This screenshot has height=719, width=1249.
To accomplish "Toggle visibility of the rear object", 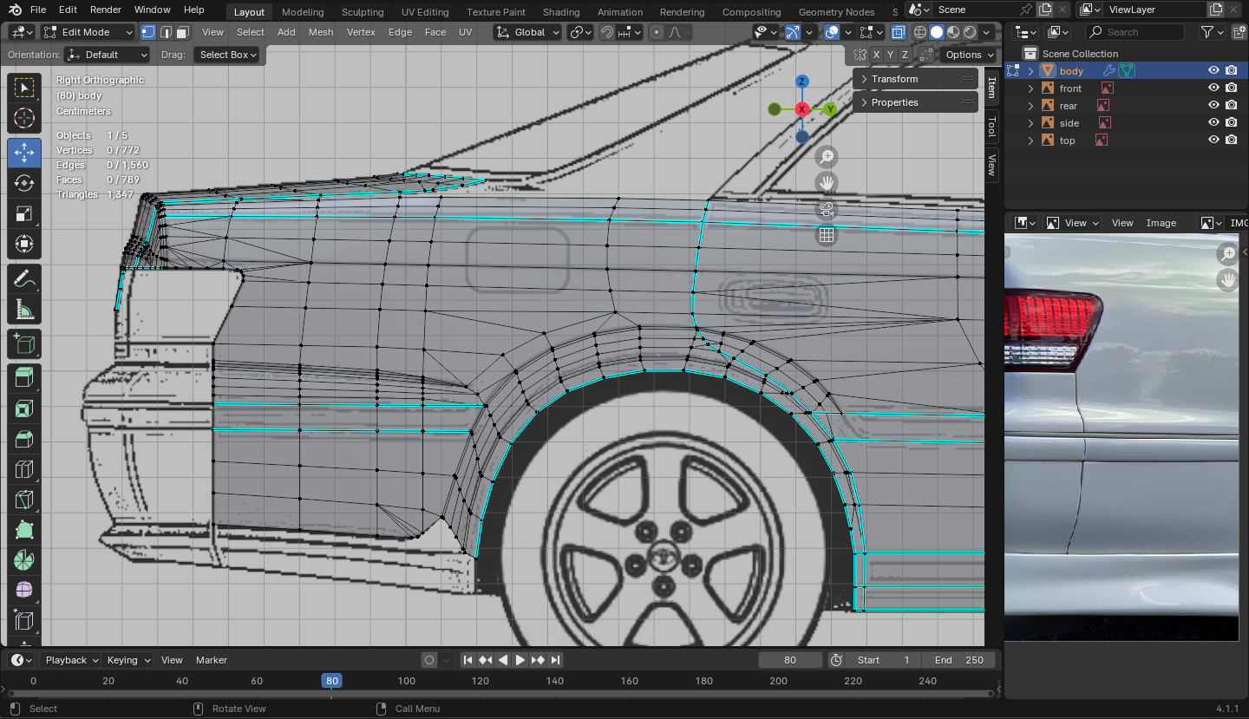I will 1213,106.
